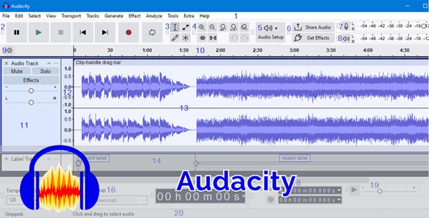Select the Envelope tool
Screen dimensions: 429x218
pyautogui.click(x=186, y=27)
